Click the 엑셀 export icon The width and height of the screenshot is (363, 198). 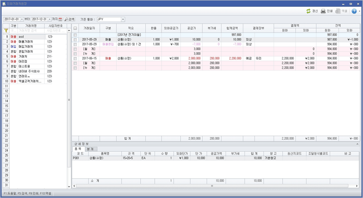pos(338,11)
